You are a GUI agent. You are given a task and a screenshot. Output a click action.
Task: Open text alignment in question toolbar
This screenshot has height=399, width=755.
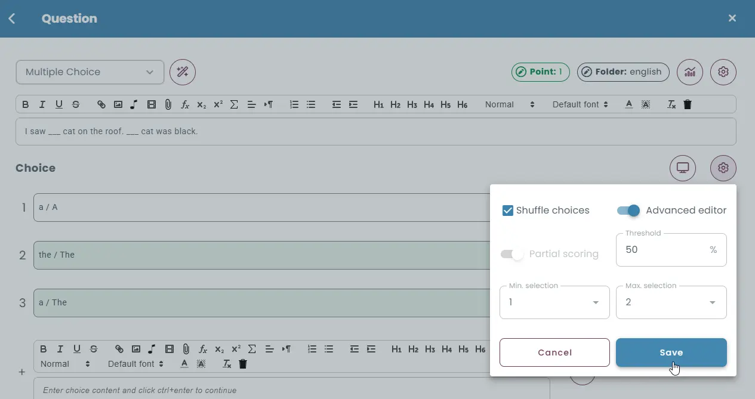pos(251,104)
